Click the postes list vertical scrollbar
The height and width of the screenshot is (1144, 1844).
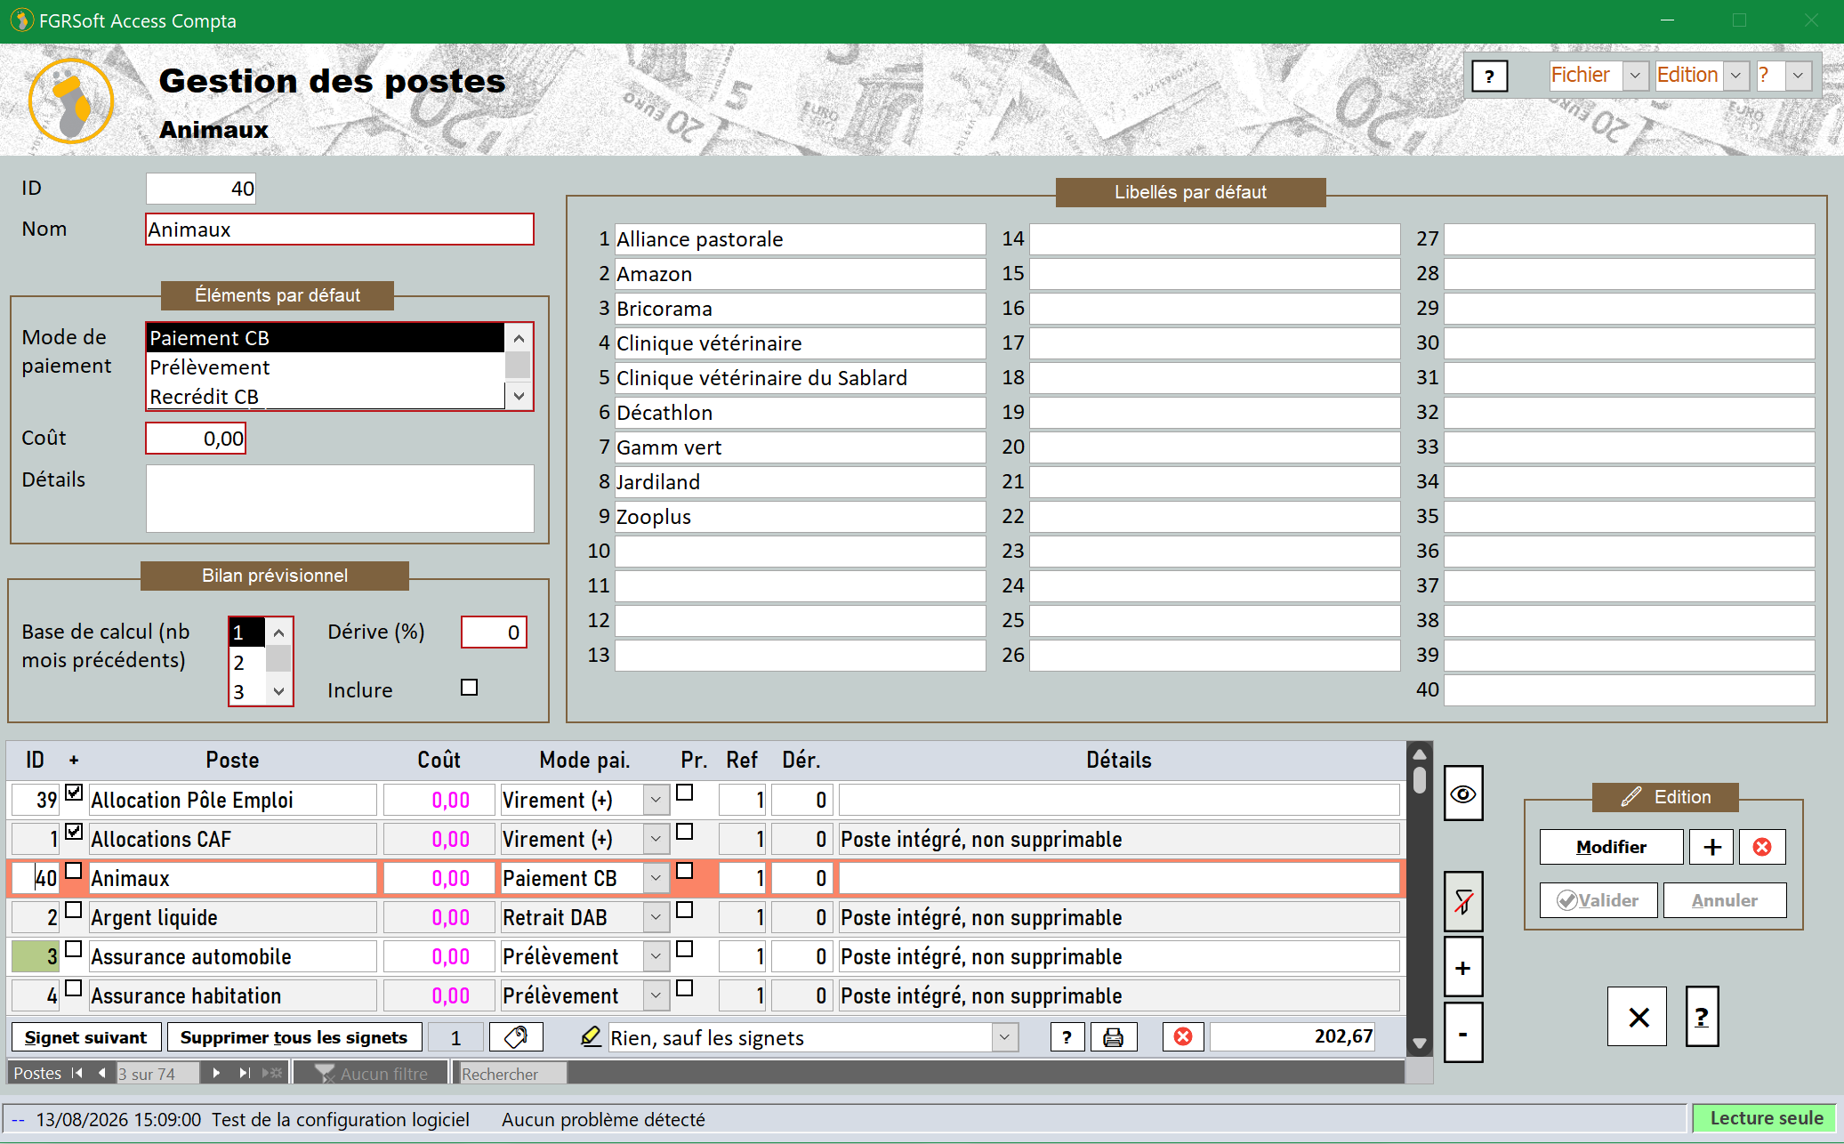[1420, 898]
